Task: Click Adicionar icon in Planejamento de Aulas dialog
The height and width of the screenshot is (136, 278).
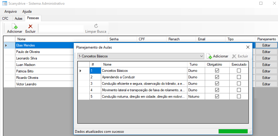Action: 209,56
